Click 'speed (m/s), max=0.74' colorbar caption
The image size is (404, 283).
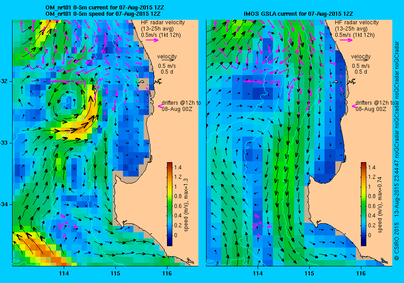click(x=380, y=205)
